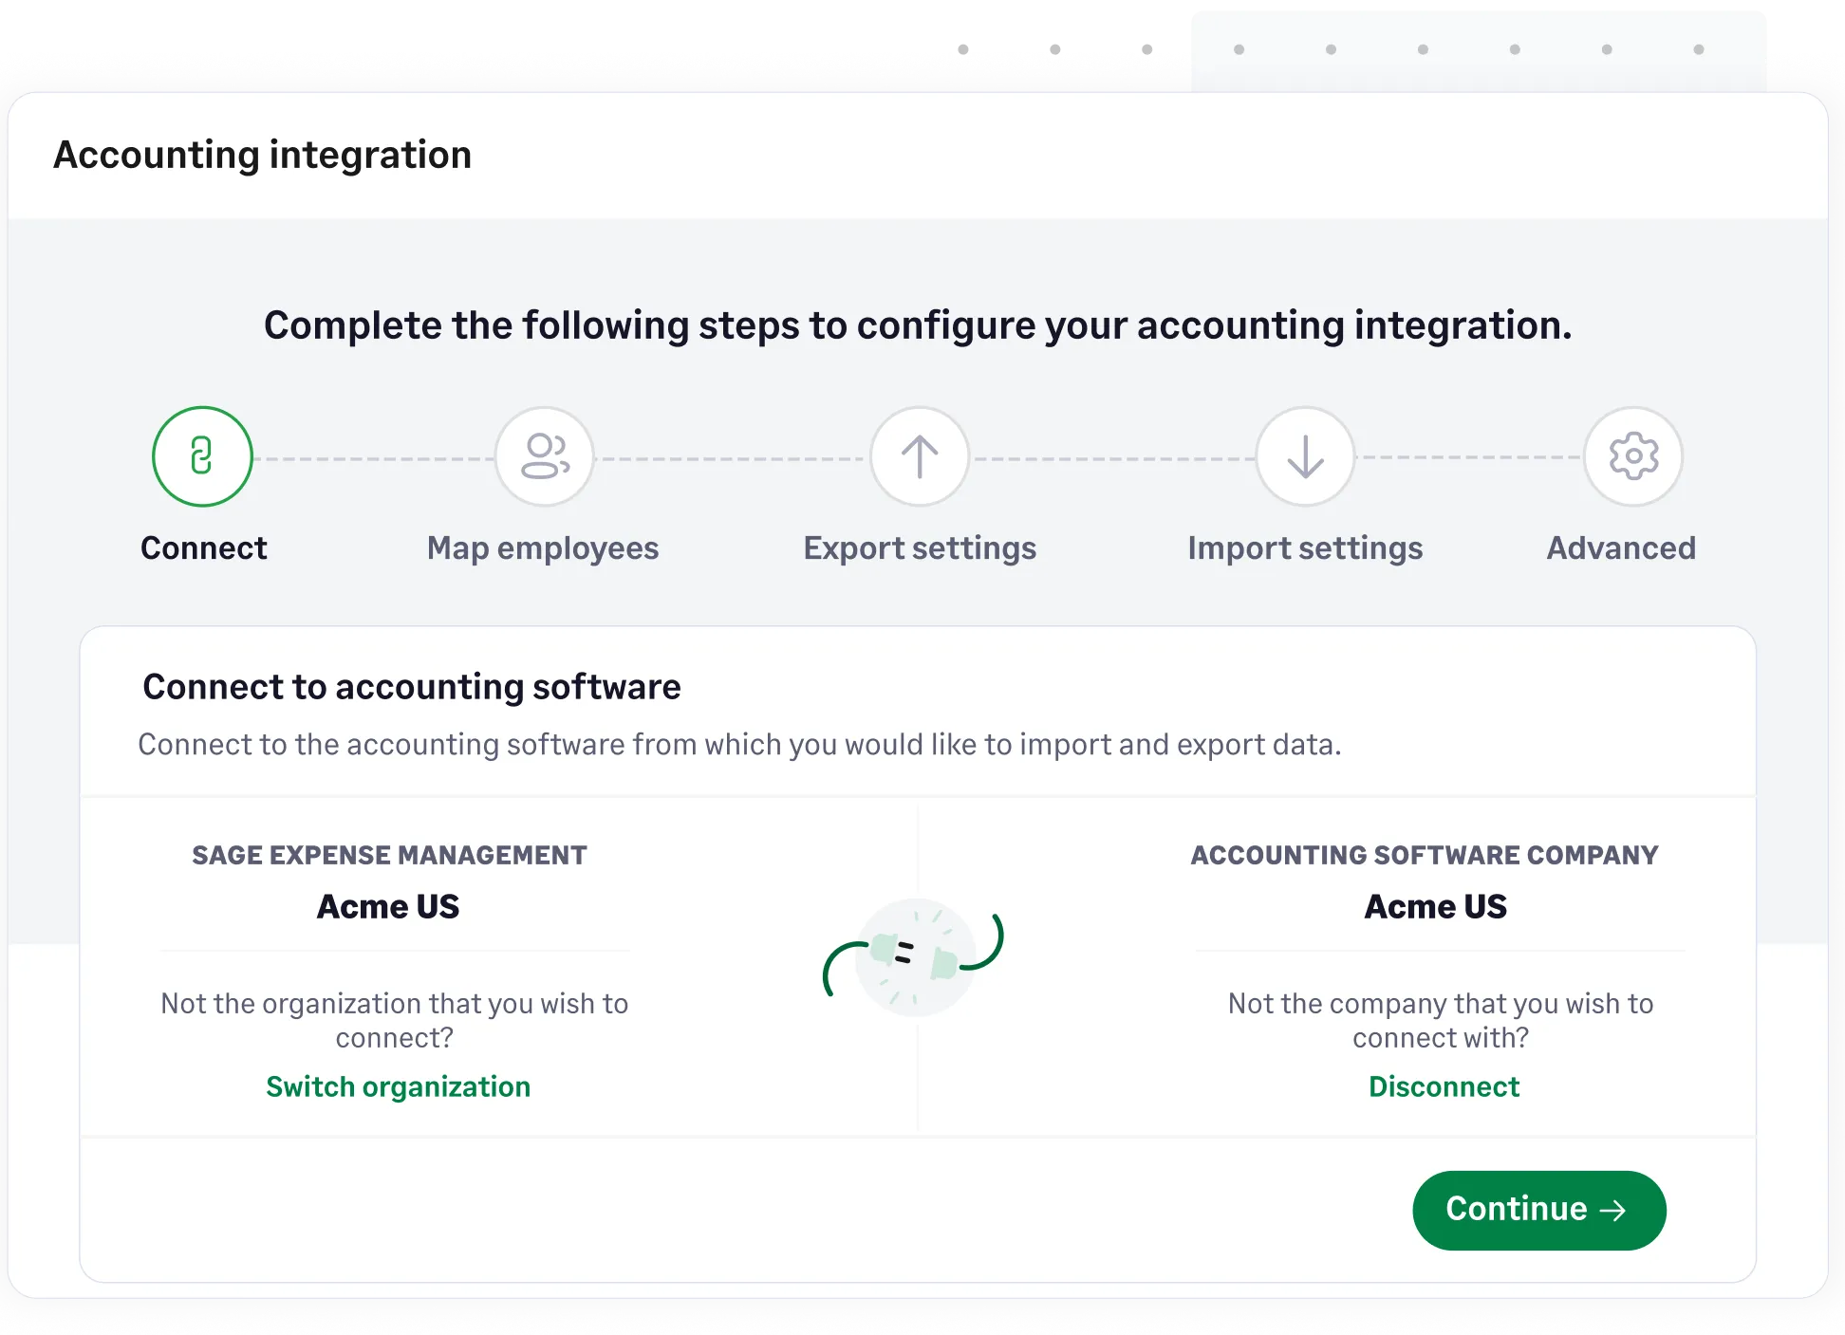Click Acme US under Sage Expense Management

(x=387, y=906)
